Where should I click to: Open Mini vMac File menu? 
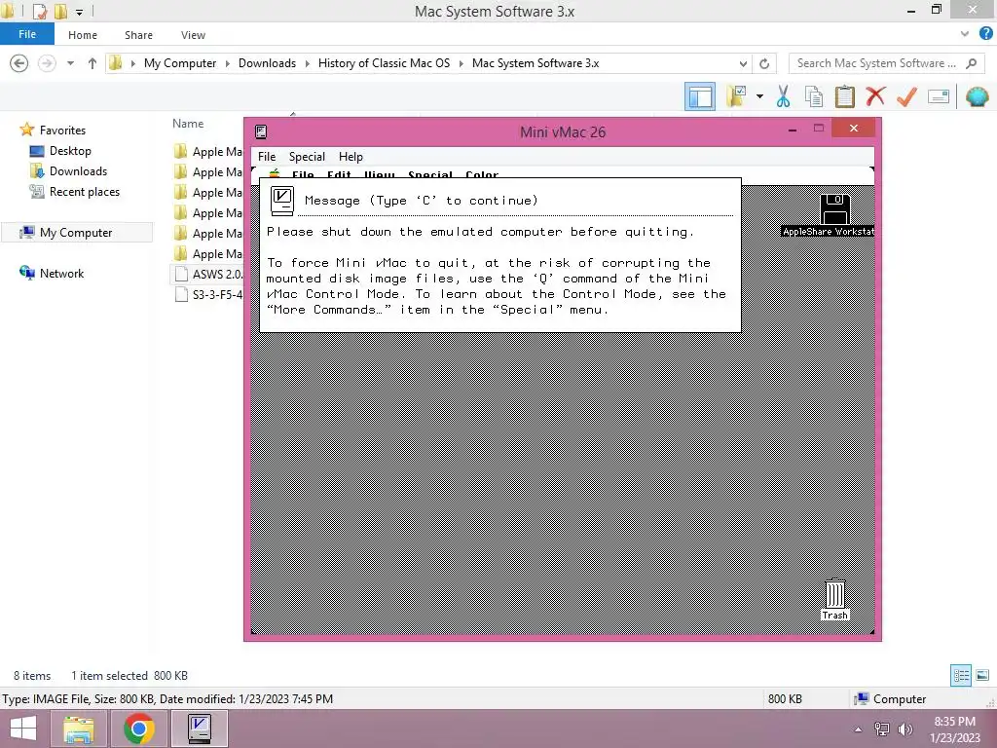(267, 157)
